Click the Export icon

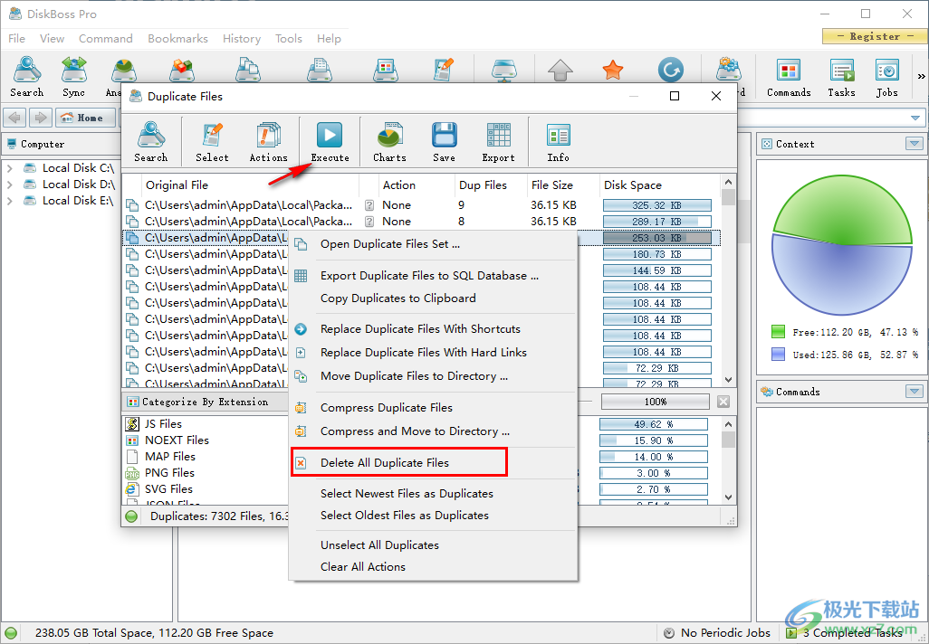point(498,141)
